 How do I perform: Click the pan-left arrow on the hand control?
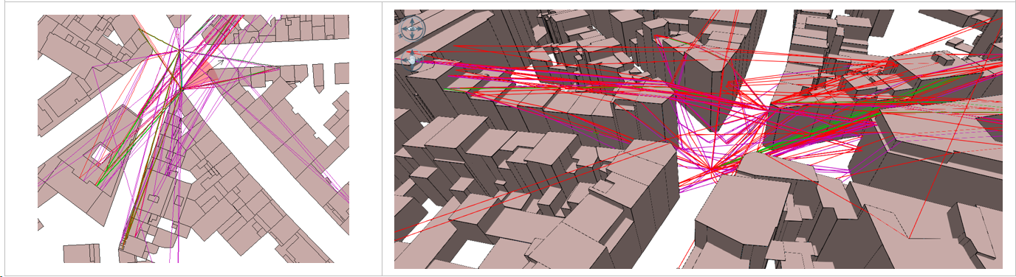tap(405, 60)
